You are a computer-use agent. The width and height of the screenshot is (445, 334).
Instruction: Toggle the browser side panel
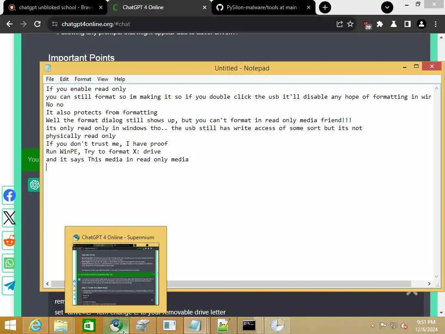[408, 24]
